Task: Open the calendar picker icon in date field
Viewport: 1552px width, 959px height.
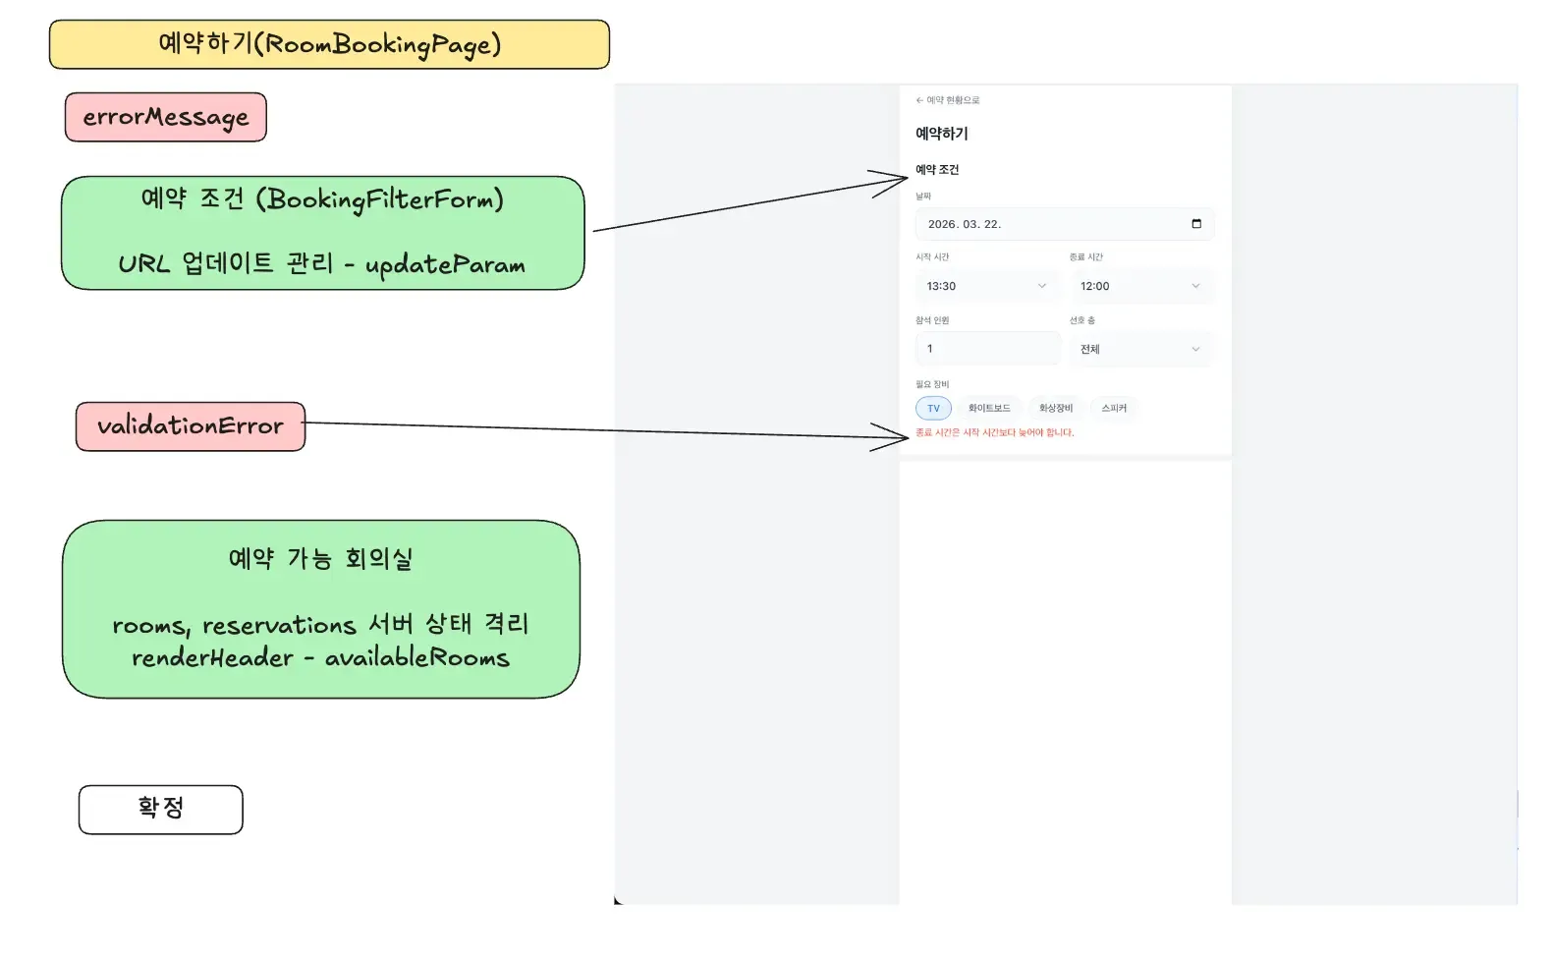Action: pos(1195,224)
